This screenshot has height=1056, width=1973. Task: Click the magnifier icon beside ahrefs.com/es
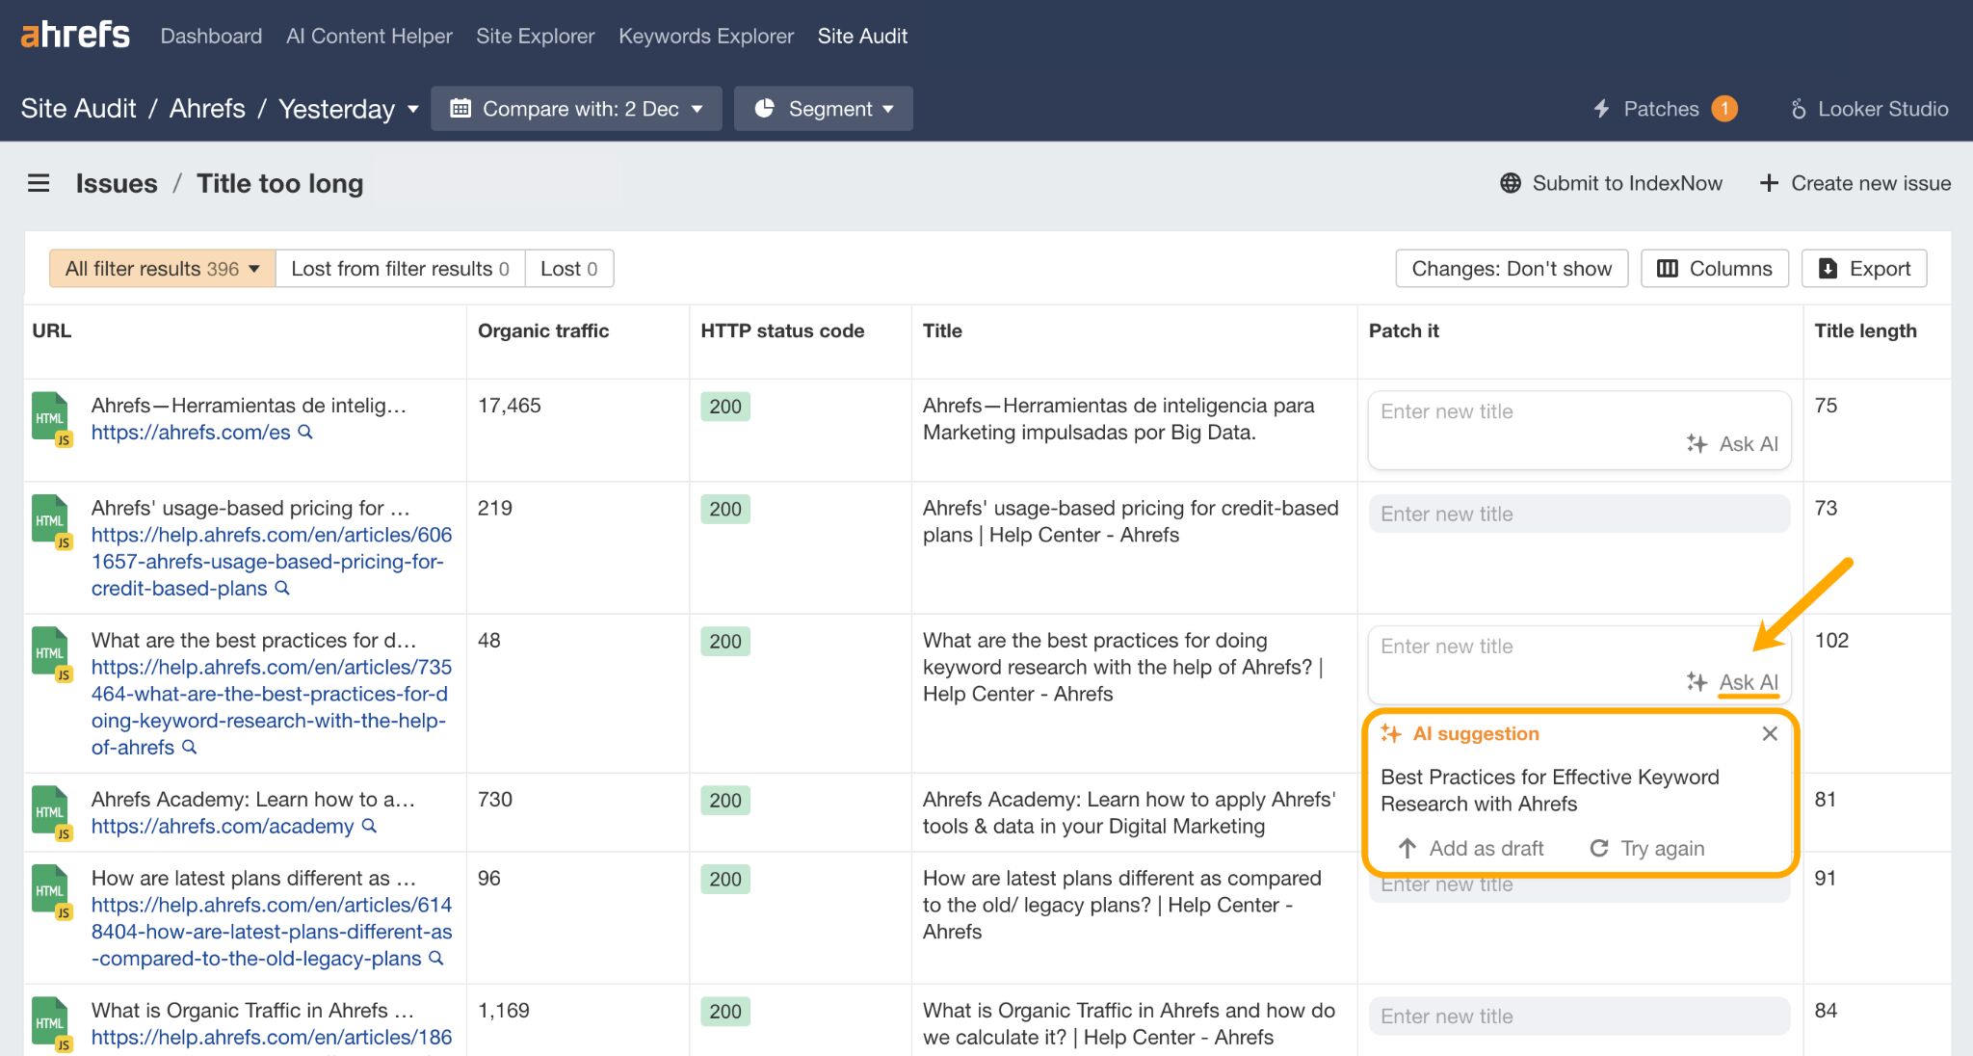coord(305,433)
